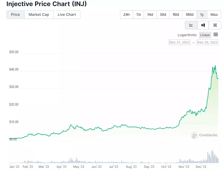Image resolution: width=222 pixels, height=171 pixels.
Task: Choose the 14d range button
Action: click(150, 15)
